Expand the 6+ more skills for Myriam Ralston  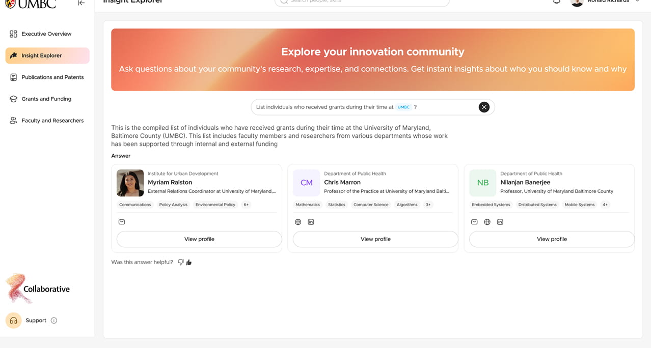246,205
